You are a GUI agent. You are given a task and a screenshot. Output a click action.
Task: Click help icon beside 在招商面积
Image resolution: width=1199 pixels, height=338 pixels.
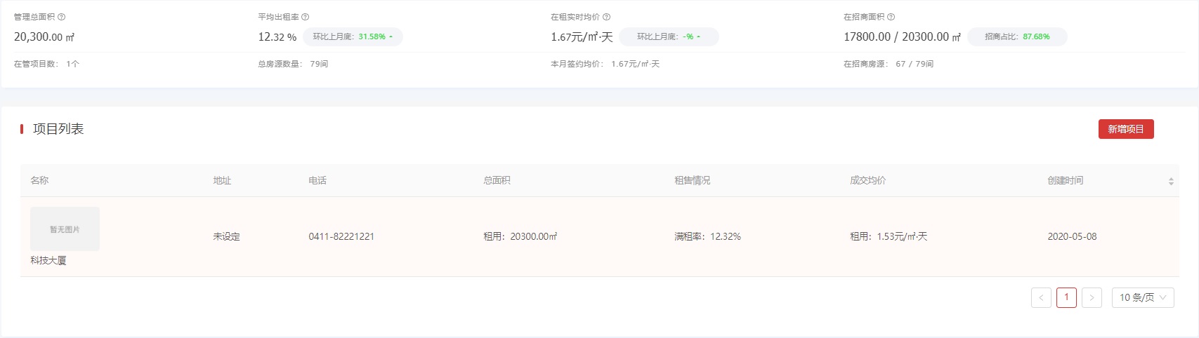891,17
